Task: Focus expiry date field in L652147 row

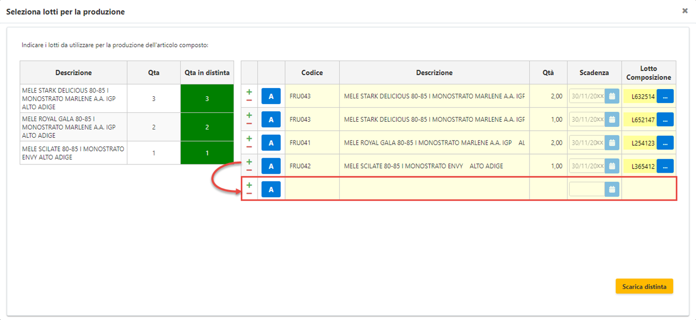Action: (x=587, y=119)
